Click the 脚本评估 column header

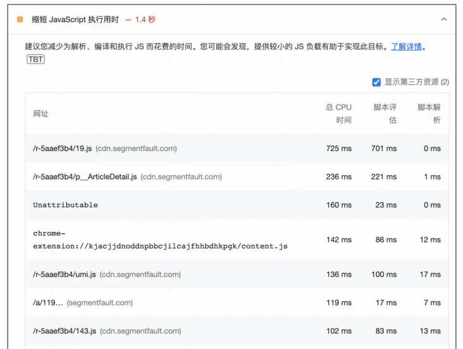click(385, 114)
